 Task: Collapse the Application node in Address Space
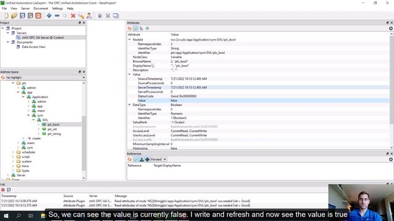coord(23,97)
